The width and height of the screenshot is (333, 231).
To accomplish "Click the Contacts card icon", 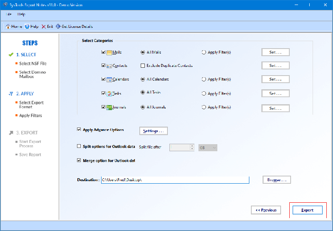I will (x=109, y=66).
